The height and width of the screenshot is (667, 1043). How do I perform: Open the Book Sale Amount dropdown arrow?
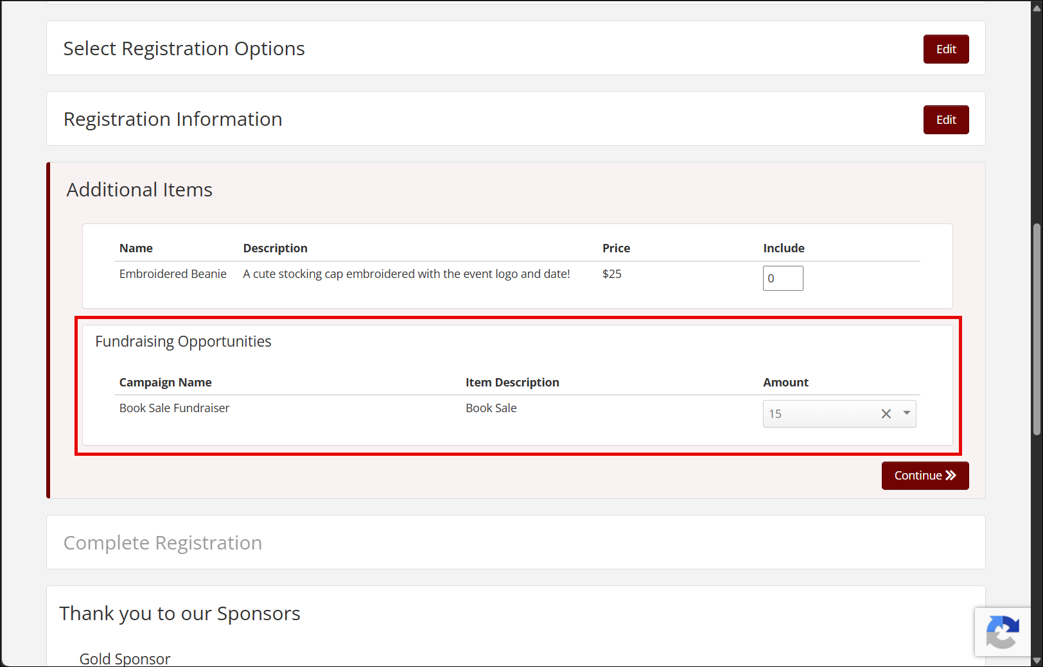click(906, 413)
